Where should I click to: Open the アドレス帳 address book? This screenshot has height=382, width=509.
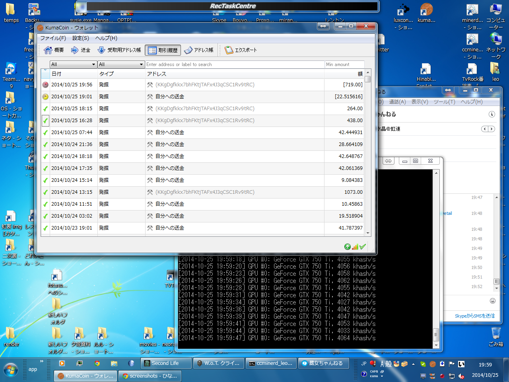click(x=199, y=50)
